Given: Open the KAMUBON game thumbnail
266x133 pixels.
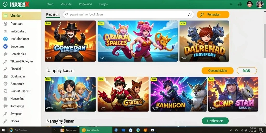Looking at the screenshot, I should coord(178,94).
